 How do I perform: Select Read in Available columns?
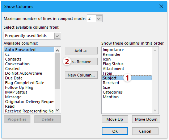pos(29,106)
